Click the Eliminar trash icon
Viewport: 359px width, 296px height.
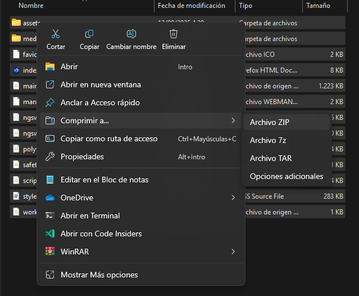pyautogui.click(x=174, y=34)
